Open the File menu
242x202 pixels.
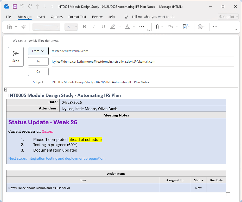tap(8, 17)
